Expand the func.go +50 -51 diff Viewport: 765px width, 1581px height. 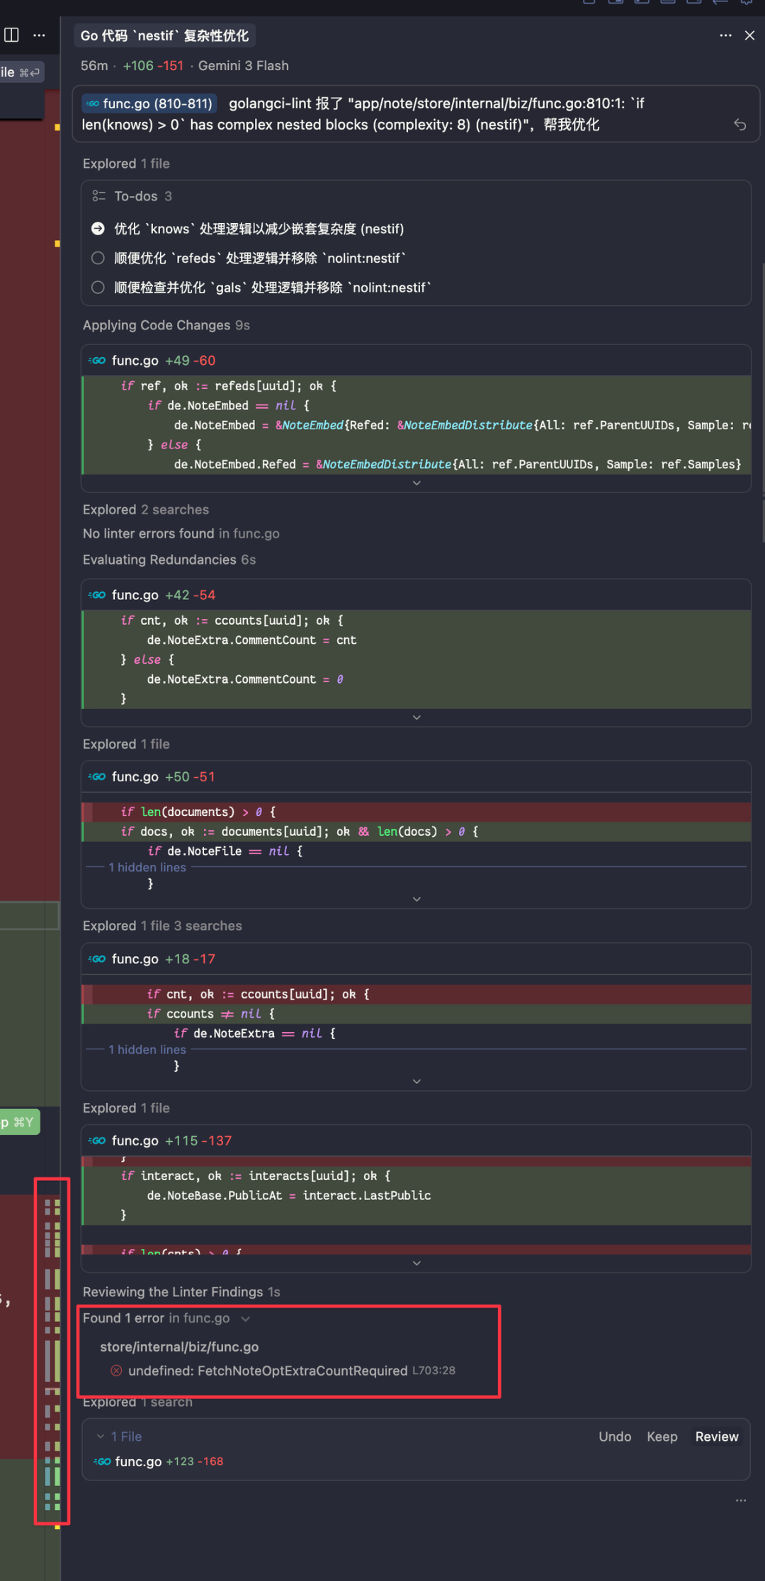click(x=416, y=899)
